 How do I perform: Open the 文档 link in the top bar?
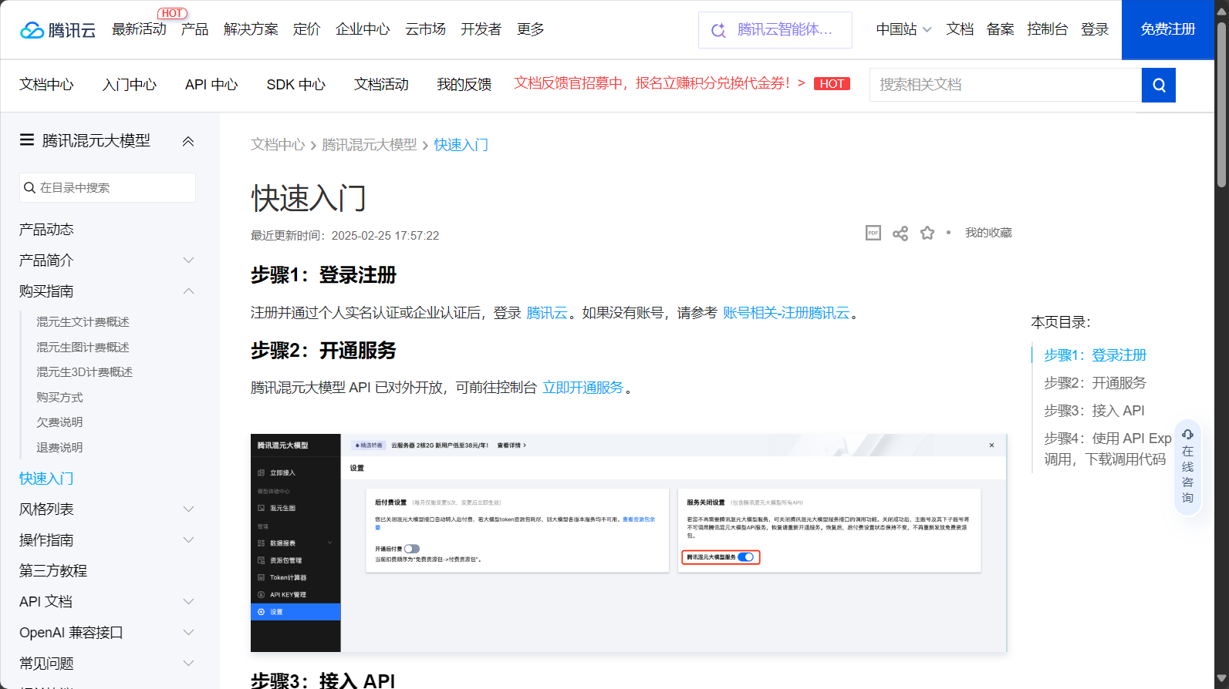pyautogui.click(x=960, y=29)
